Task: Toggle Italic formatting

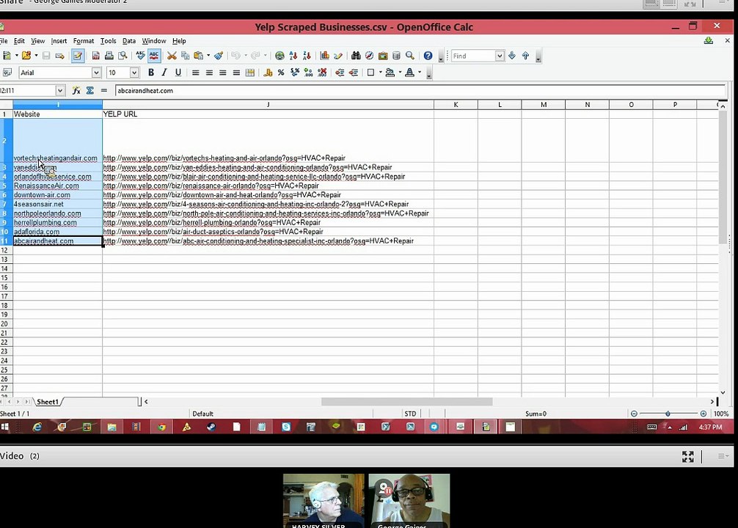Action: click(164, 73)
